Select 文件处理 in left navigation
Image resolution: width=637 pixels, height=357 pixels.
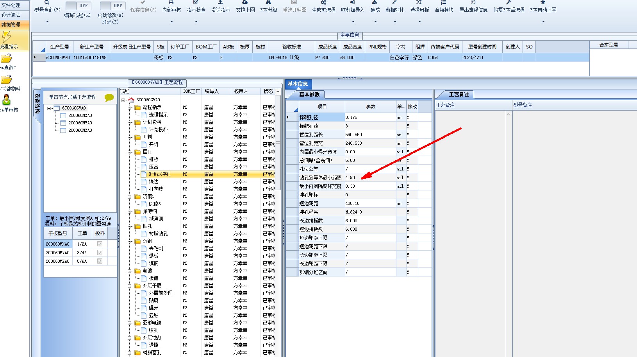click(15, 5)
